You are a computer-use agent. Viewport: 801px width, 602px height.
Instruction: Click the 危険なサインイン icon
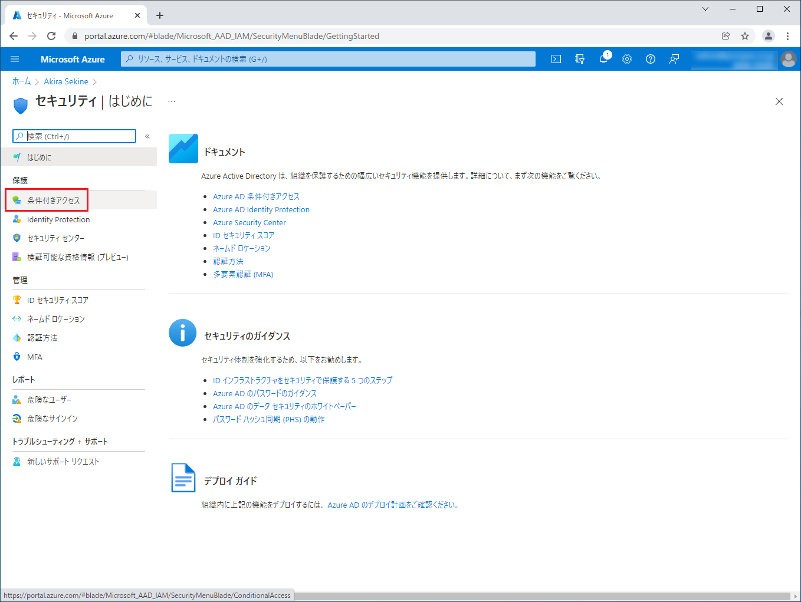click(x=17, y=419)
